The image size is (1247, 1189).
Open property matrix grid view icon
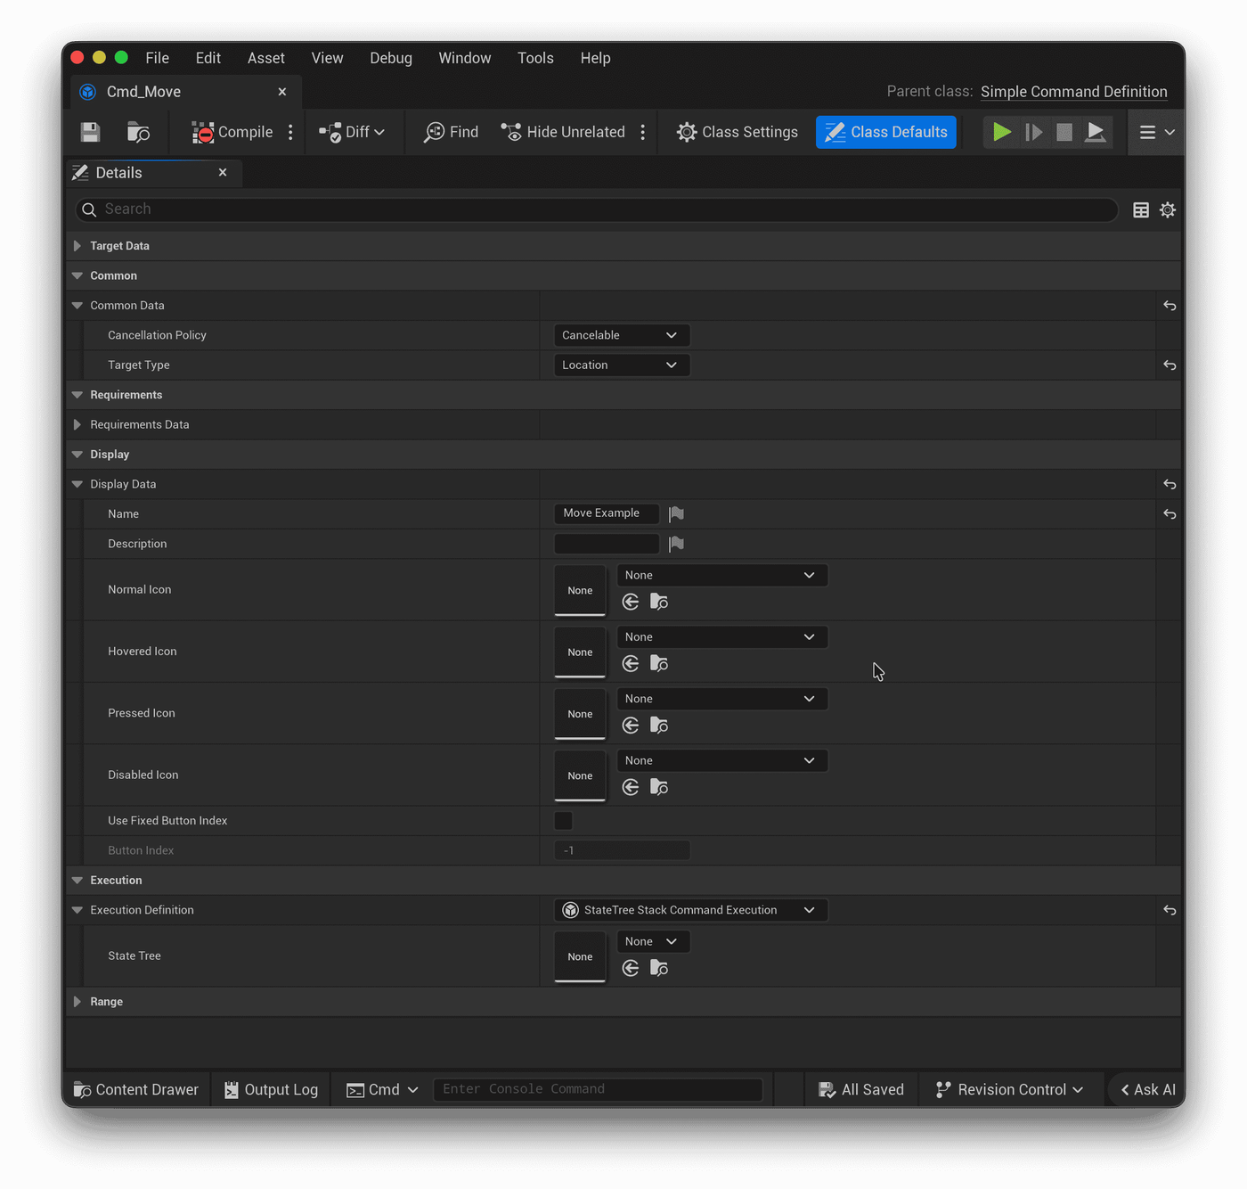point(1140,210)
